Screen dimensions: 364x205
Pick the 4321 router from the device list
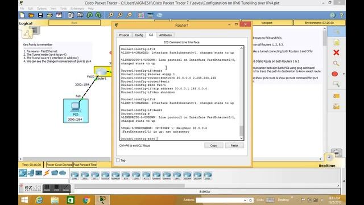[146, 175]
